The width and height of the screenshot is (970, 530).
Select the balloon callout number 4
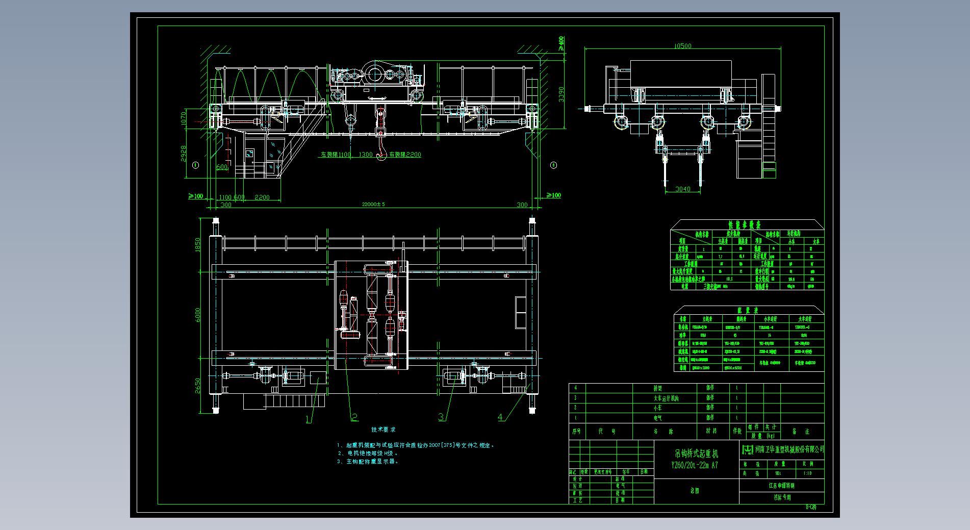(500, 417)
